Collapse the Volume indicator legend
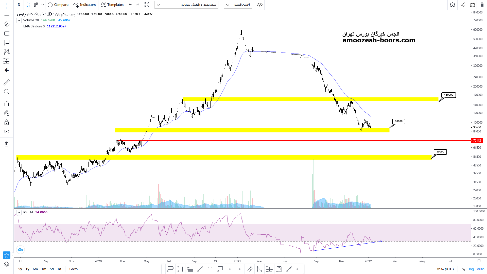Screen dimensions: 487x274 19,21
